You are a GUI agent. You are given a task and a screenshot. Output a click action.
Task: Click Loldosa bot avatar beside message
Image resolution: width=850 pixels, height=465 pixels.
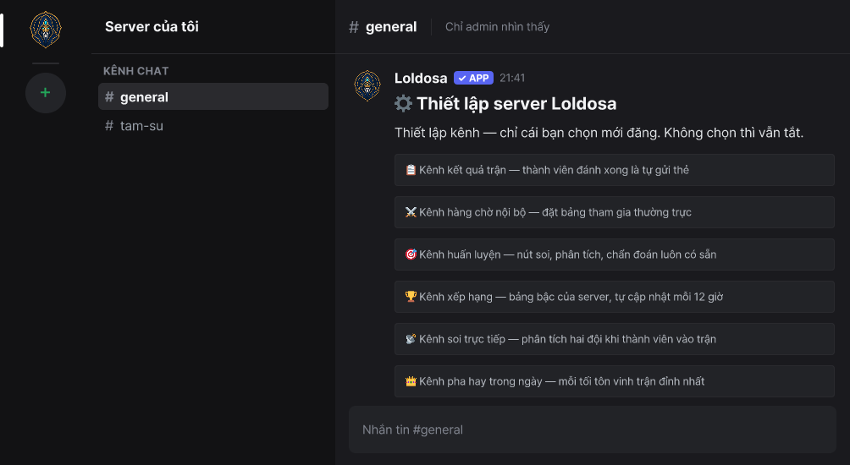(367, 85)
